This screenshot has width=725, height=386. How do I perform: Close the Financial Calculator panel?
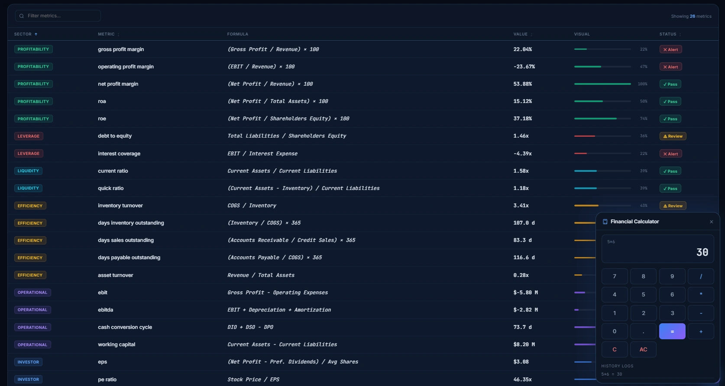[711, 222]
